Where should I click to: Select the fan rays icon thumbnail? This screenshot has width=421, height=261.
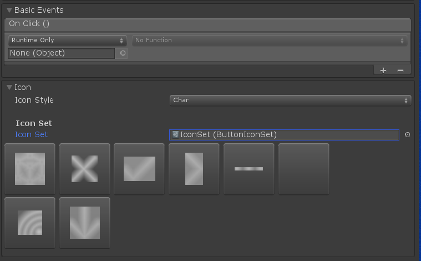pyautogui.click(x=84, y=223)
